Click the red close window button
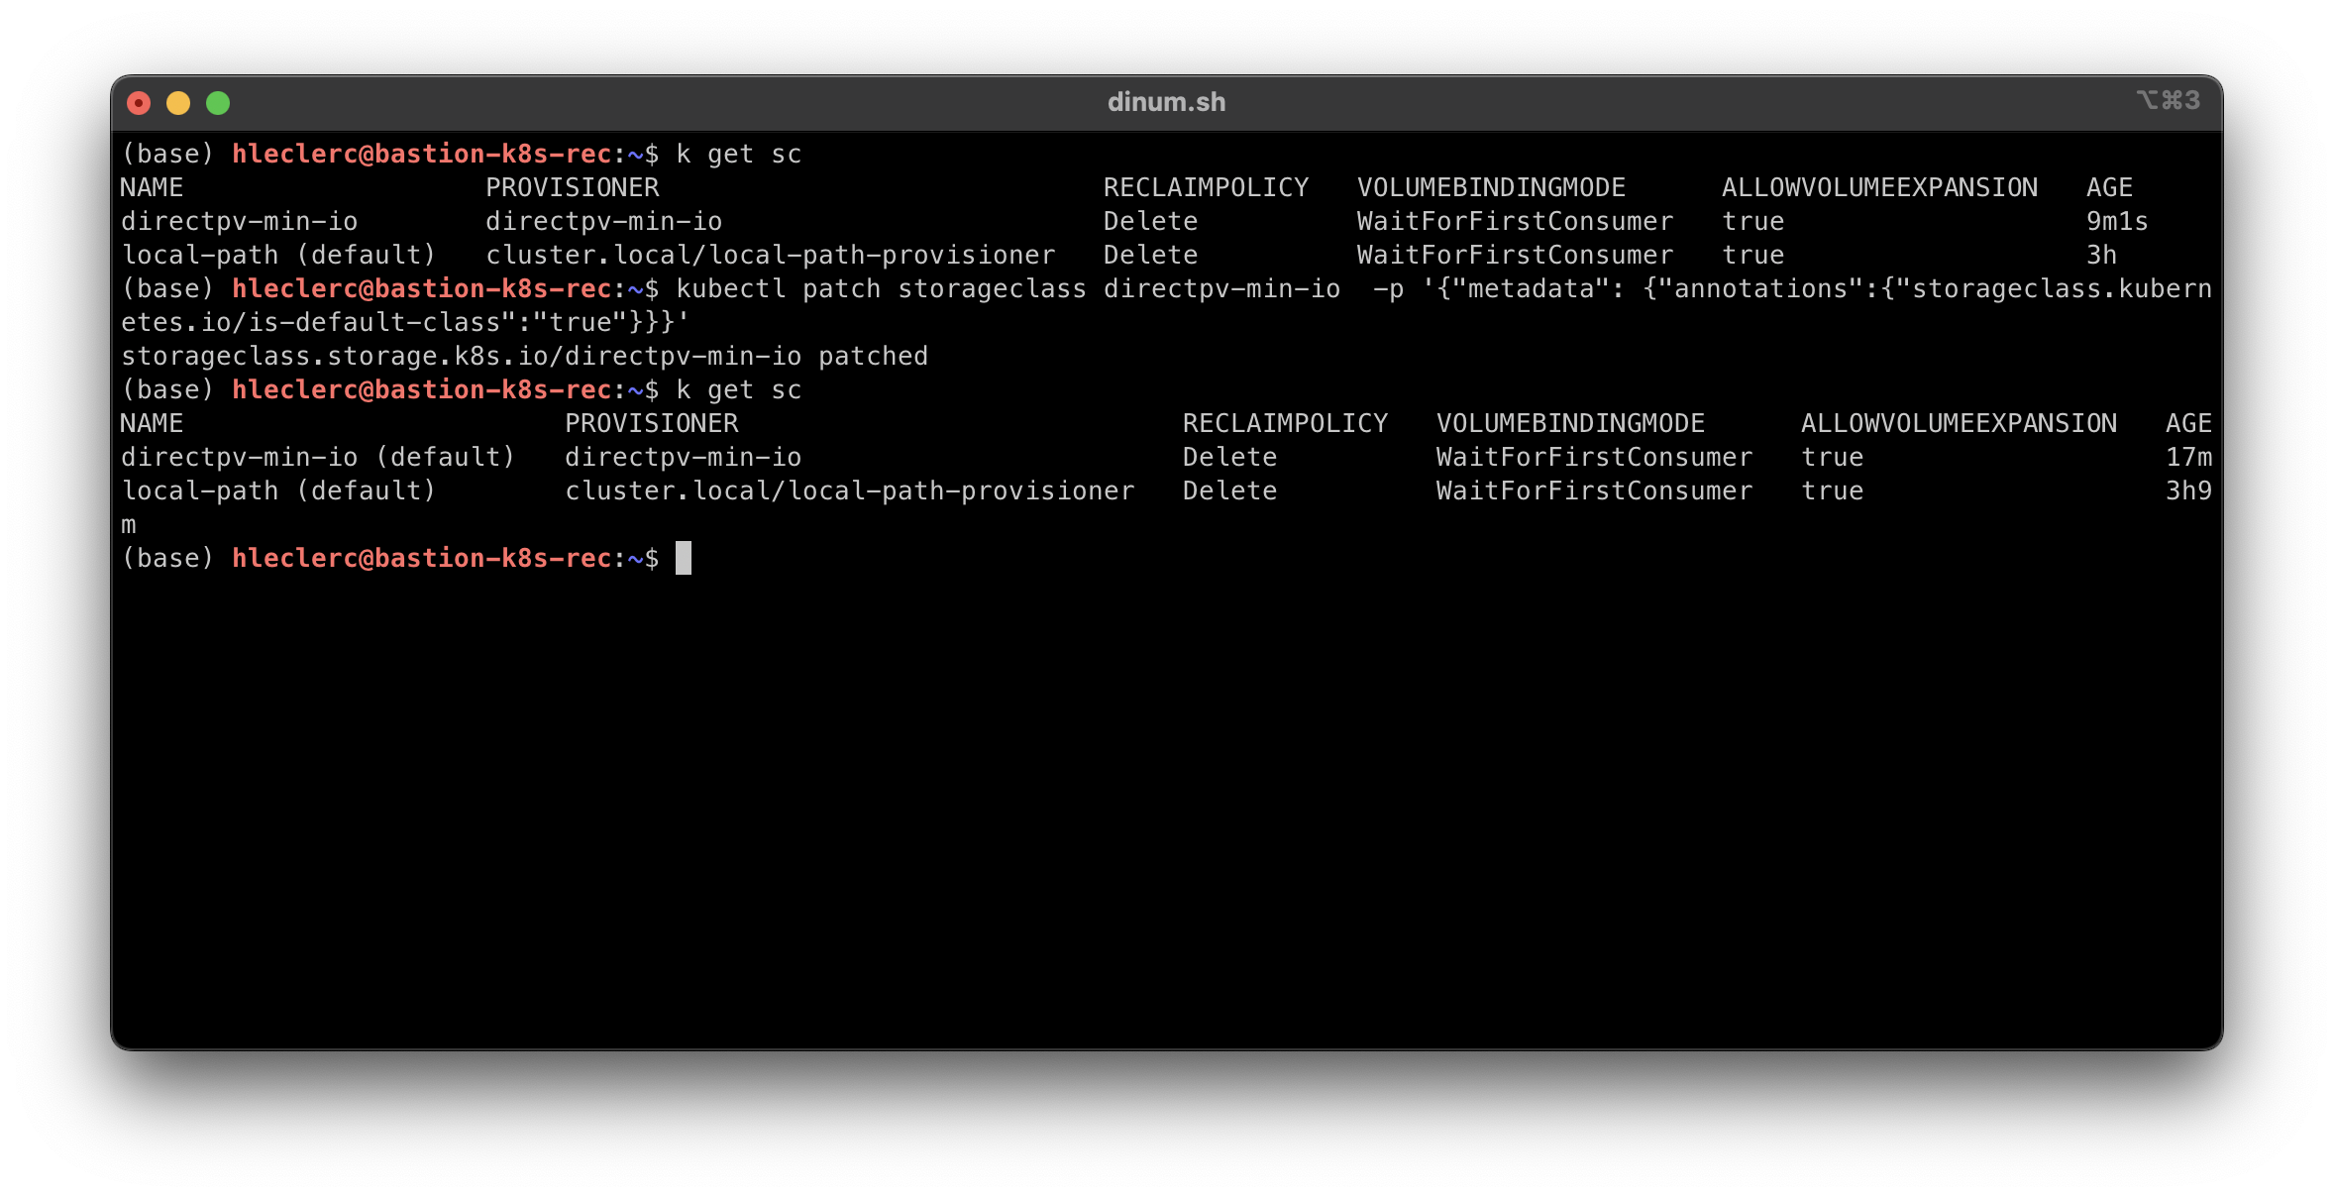 (x=139, y=103)
